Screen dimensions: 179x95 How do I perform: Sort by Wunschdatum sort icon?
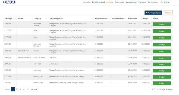coord(125,18)
